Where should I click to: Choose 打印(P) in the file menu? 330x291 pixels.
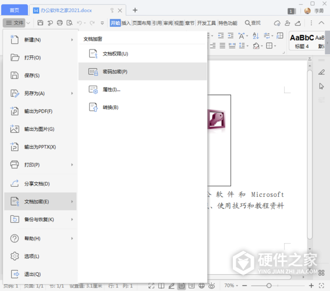40,165
